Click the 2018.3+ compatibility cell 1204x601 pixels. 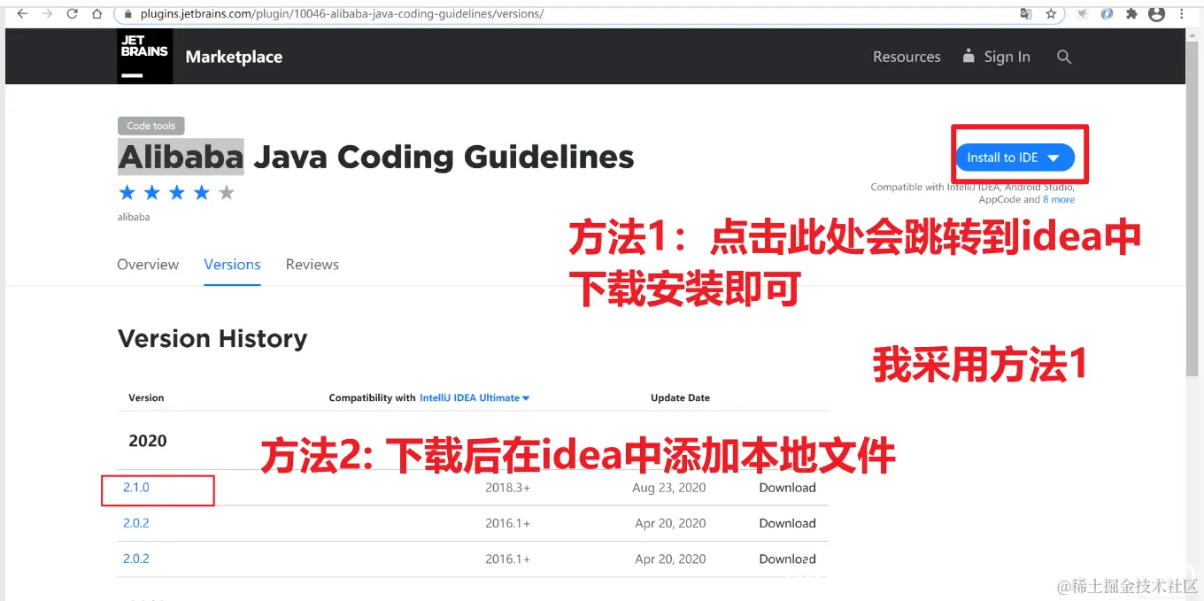(508, 488)
